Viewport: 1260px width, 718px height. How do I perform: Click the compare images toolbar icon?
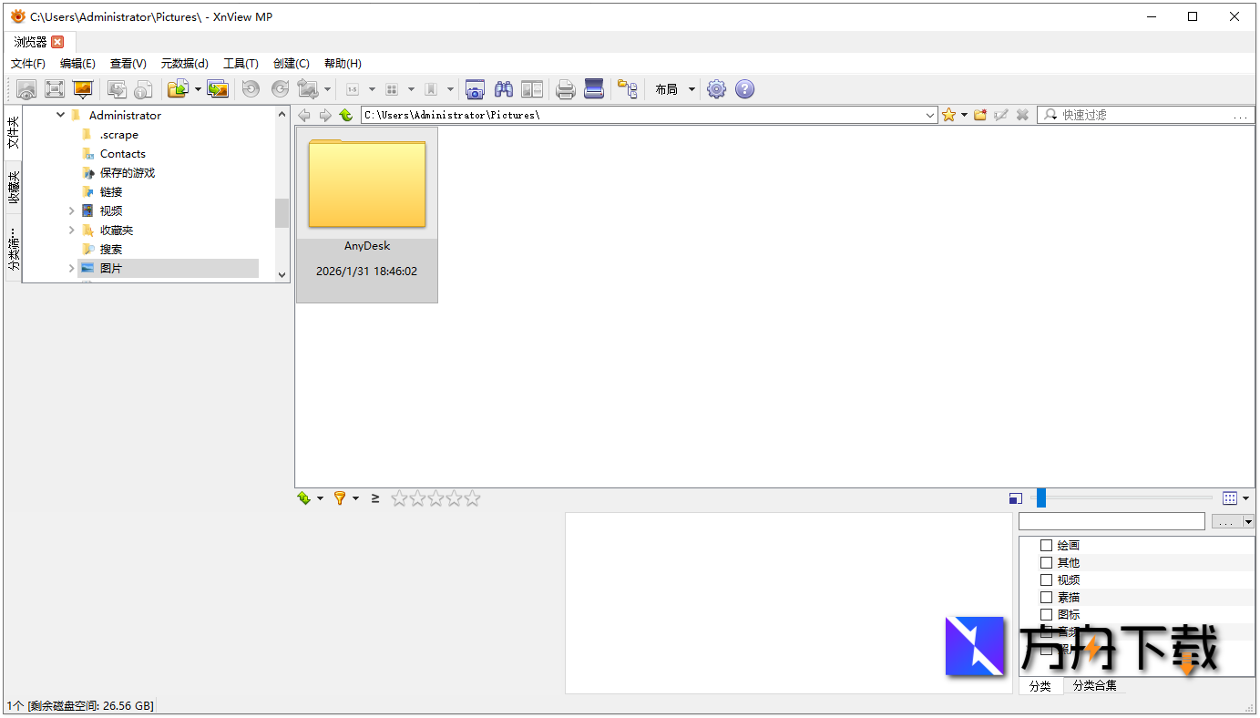pos(532,88)
